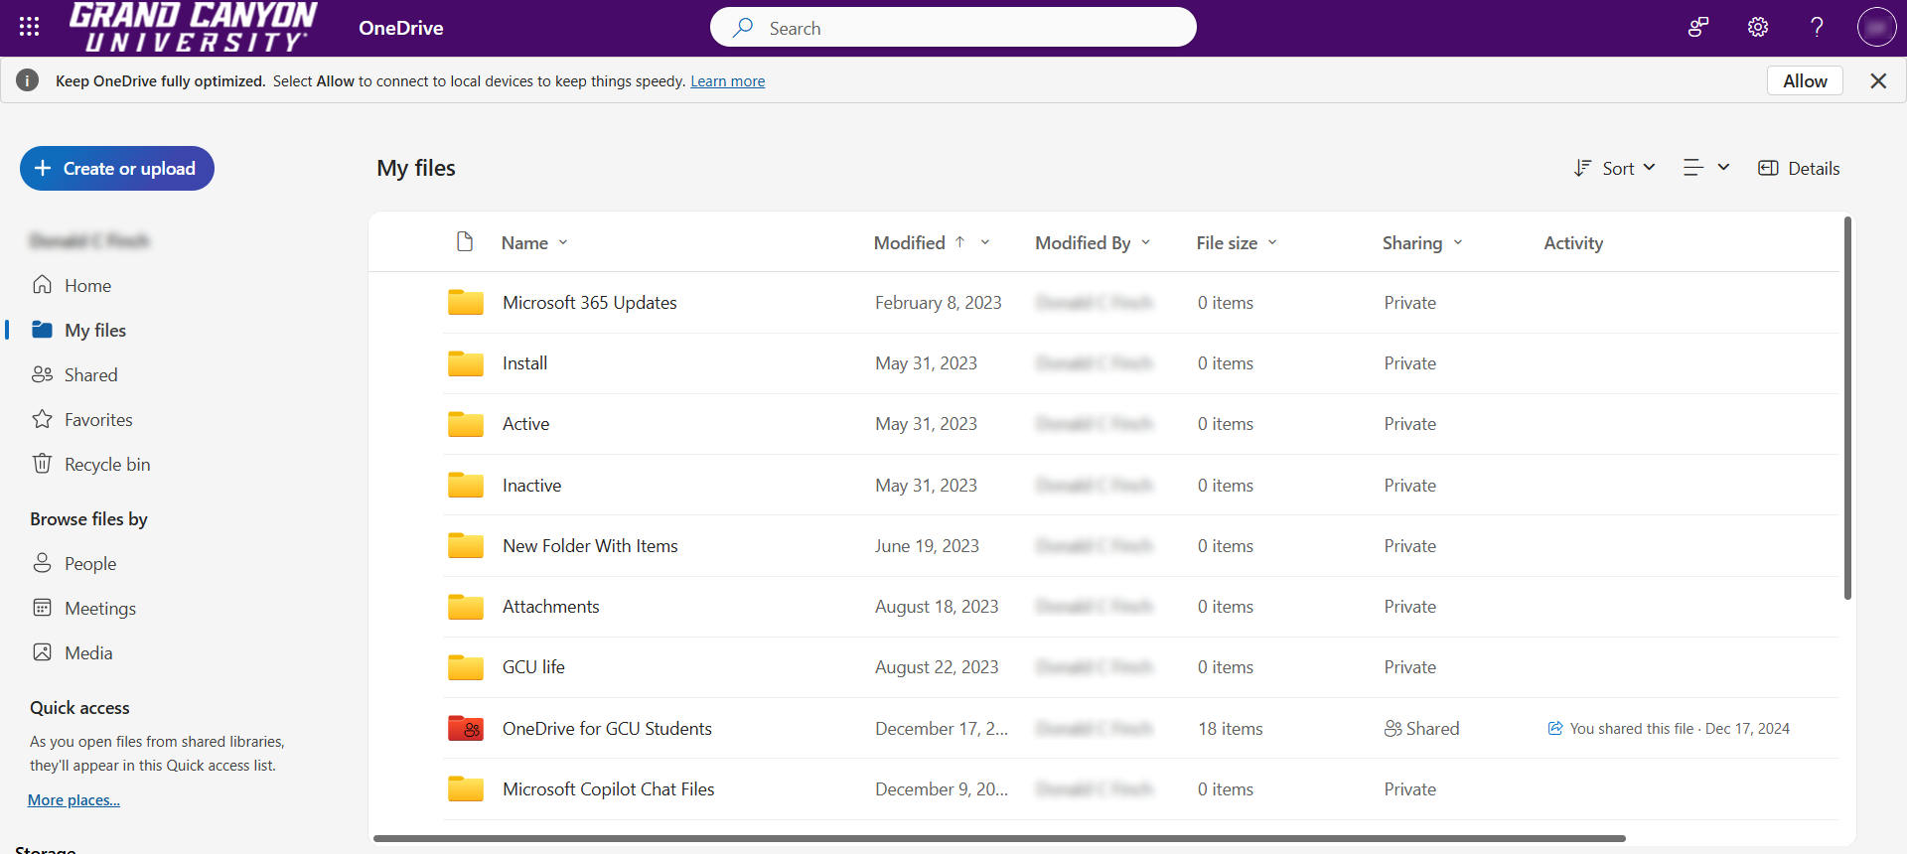Open the Details pane
Image resolution: width=1907 pixels, height=854 pixels.
tap(1799, 169)
